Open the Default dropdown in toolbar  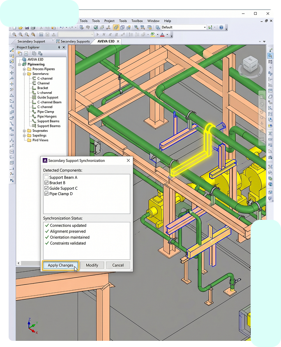pos(205,28)
